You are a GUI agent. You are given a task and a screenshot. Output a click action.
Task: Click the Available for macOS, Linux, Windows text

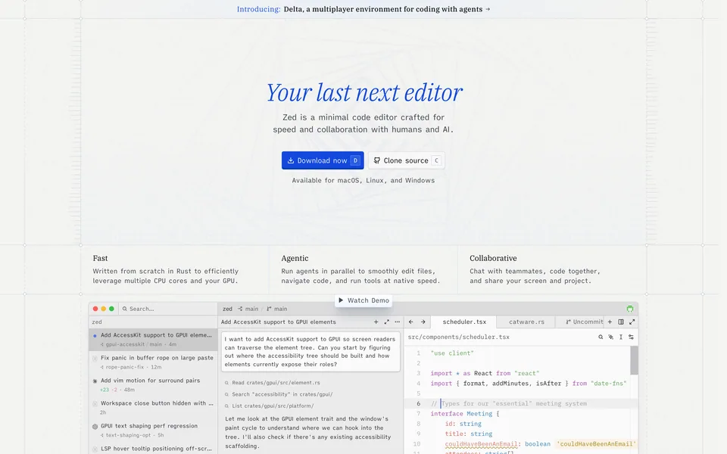(x=363, y=180)
